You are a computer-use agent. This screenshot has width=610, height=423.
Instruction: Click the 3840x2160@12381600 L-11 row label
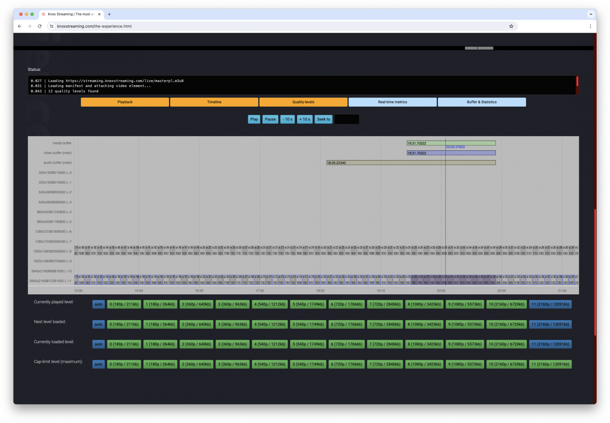pyautogui.click(x=51, y=281)
